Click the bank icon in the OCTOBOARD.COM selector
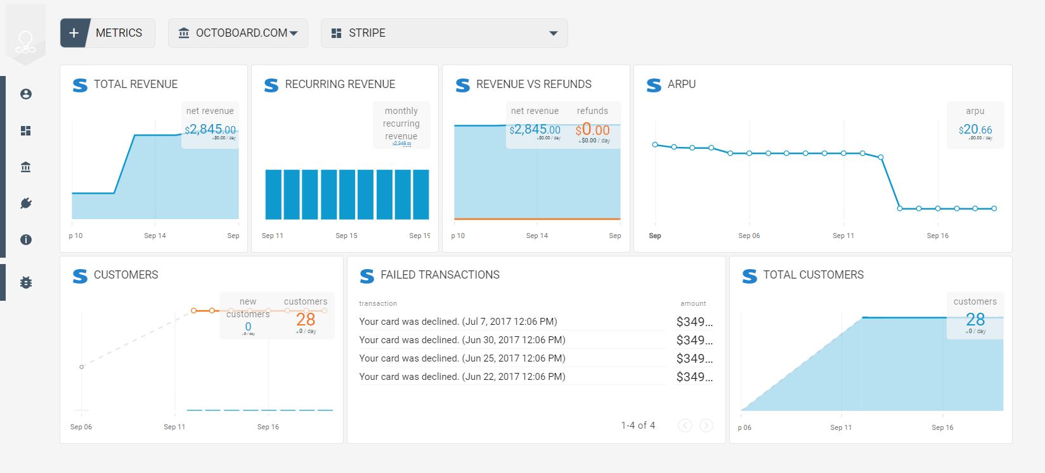The width and height of the screenshot is (1045, 473). point(184,33)
